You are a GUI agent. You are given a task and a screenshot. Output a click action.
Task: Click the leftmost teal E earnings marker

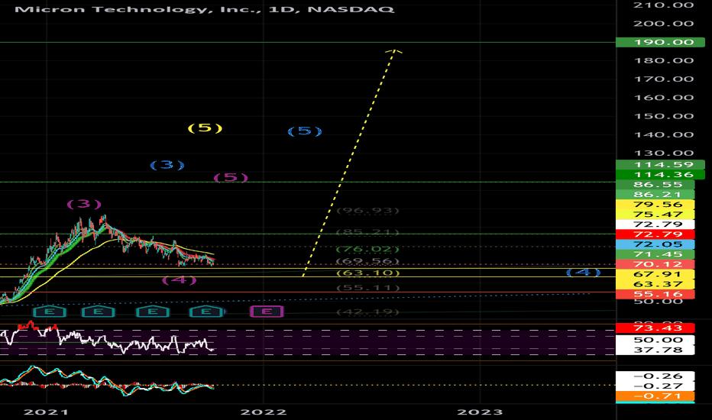click(50, 312)
